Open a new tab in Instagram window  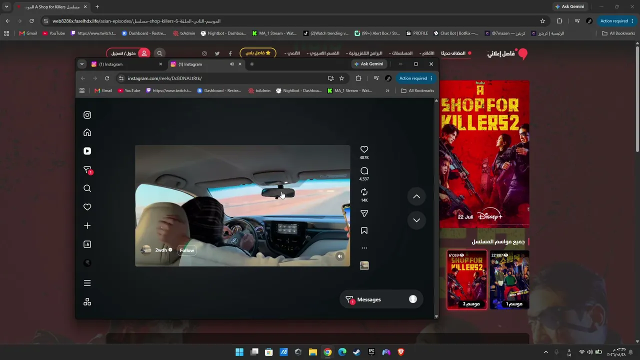[252, 64]
